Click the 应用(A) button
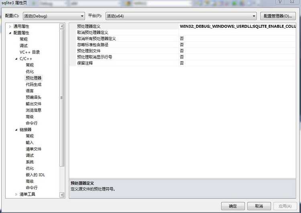Viewport: 301px width, 213px height. (x=285, y=206)
